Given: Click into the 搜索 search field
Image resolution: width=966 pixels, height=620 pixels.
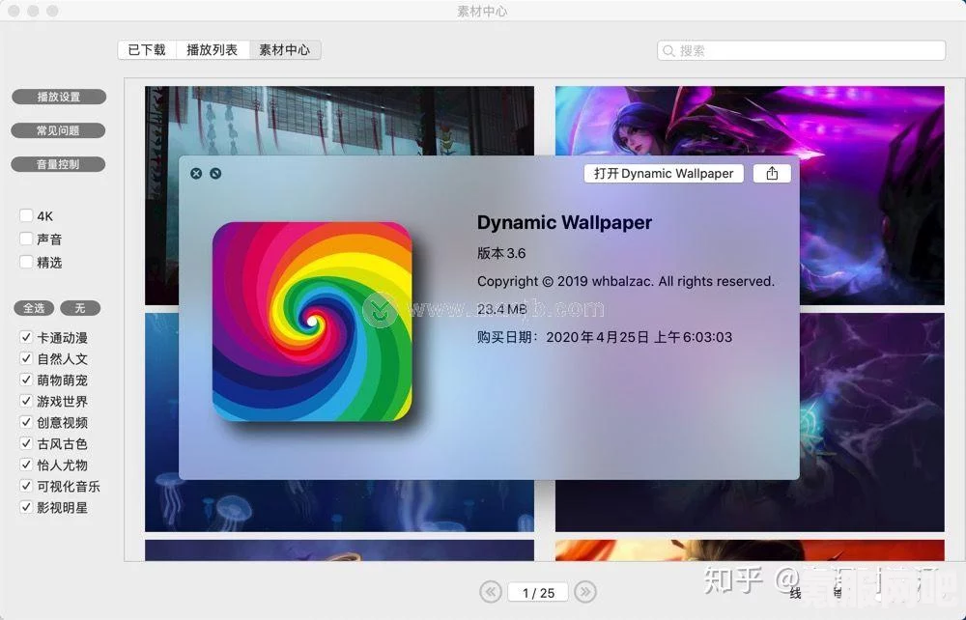Looking at the screenshot, I should (801, 50).
